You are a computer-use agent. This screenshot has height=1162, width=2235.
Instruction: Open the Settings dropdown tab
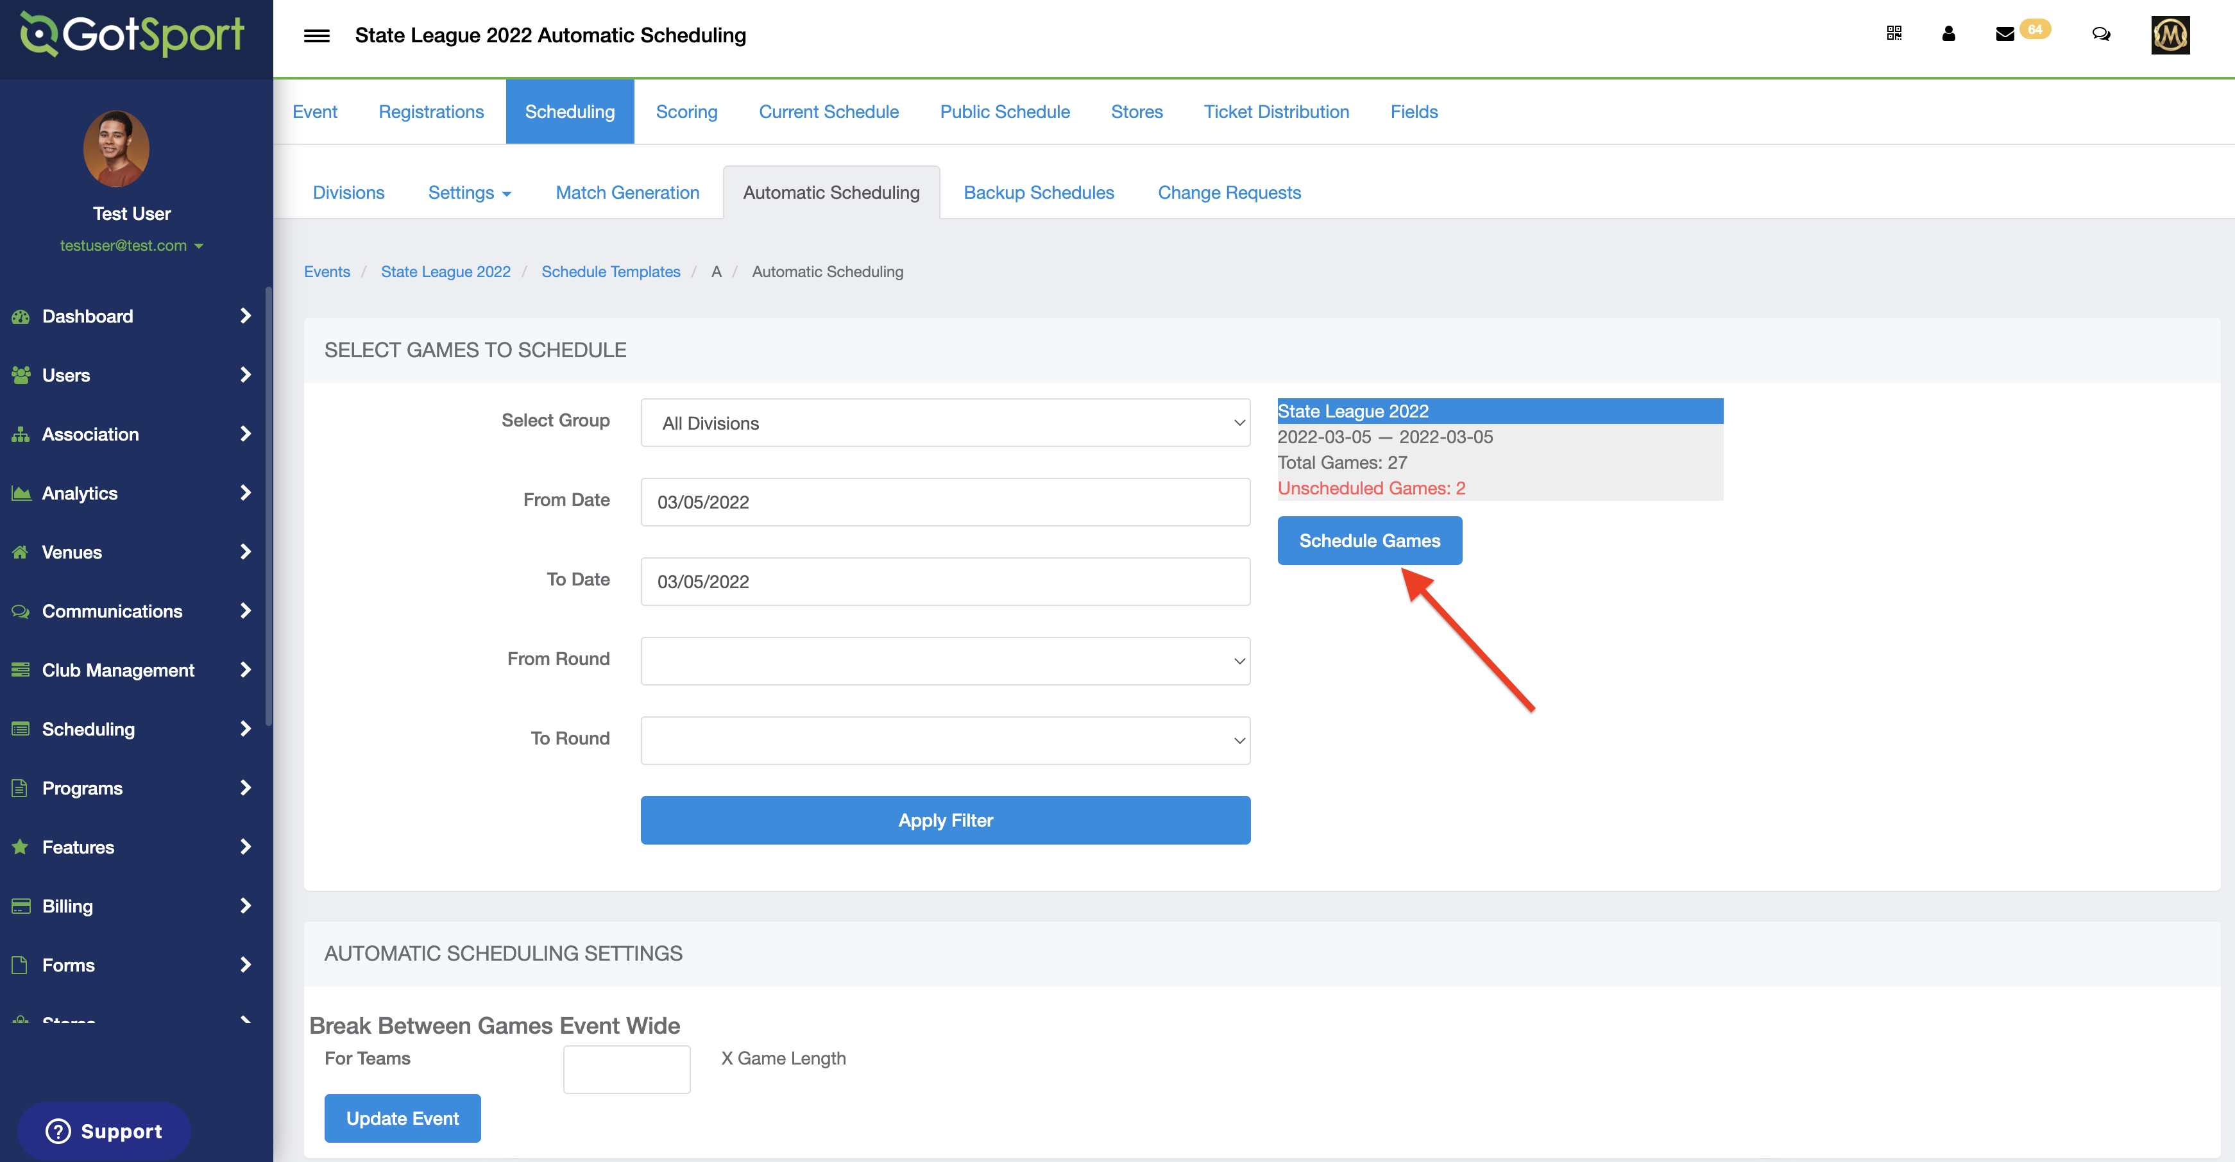pos(470,192)
